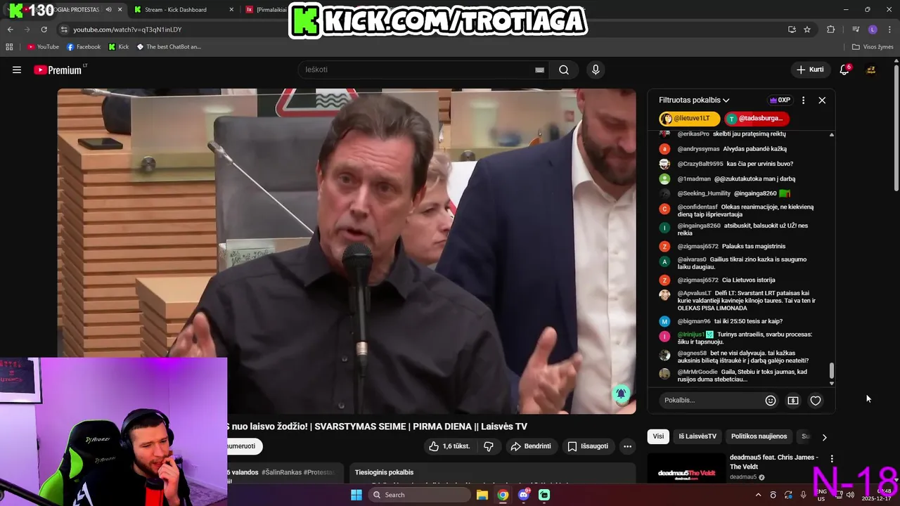
Task: Go back with the browser back arrow
Action: [10, 30]
